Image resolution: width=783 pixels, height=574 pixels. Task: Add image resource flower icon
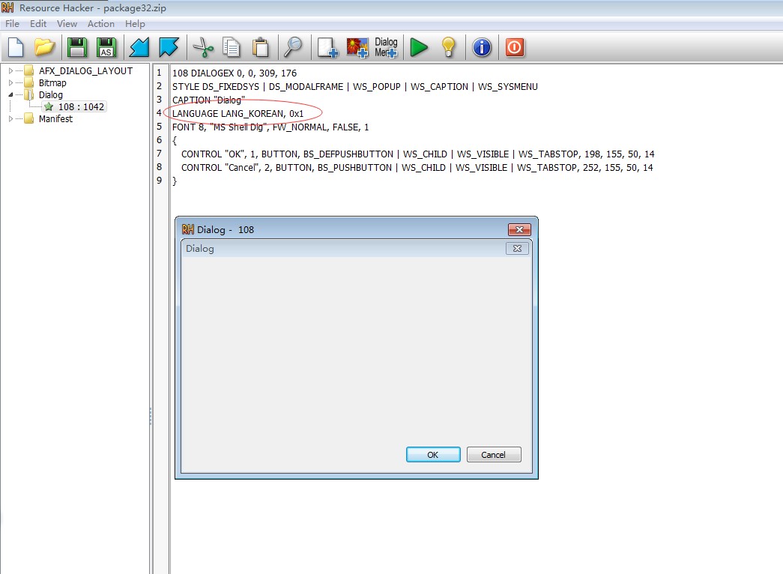(x=357, y=47)
